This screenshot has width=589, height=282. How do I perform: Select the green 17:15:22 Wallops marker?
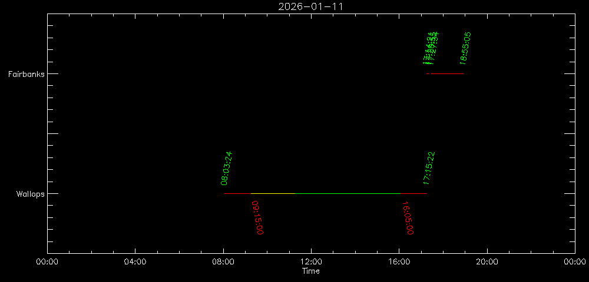429,168
